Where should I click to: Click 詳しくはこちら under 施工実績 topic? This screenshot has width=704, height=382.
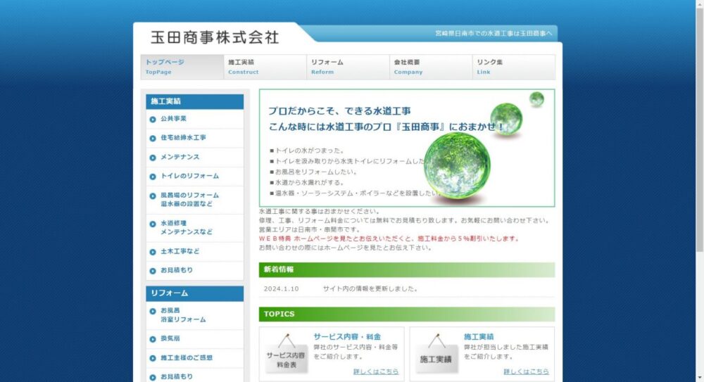(x=526, y=371)
